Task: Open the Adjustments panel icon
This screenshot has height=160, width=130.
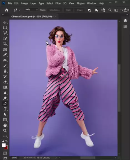Action: tap(125, 26)
